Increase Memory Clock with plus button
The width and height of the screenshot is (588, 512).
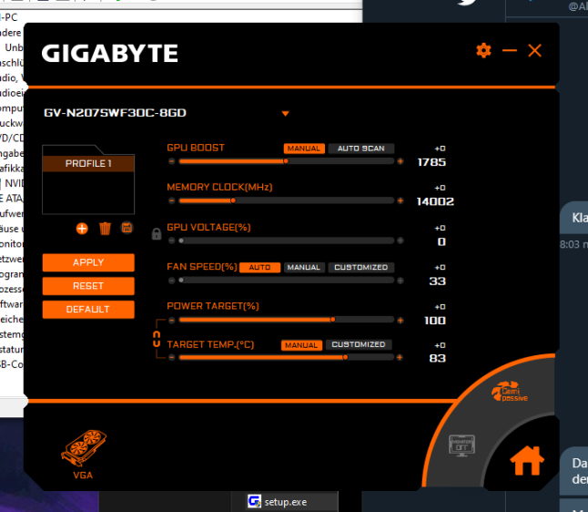coord(400,200)
